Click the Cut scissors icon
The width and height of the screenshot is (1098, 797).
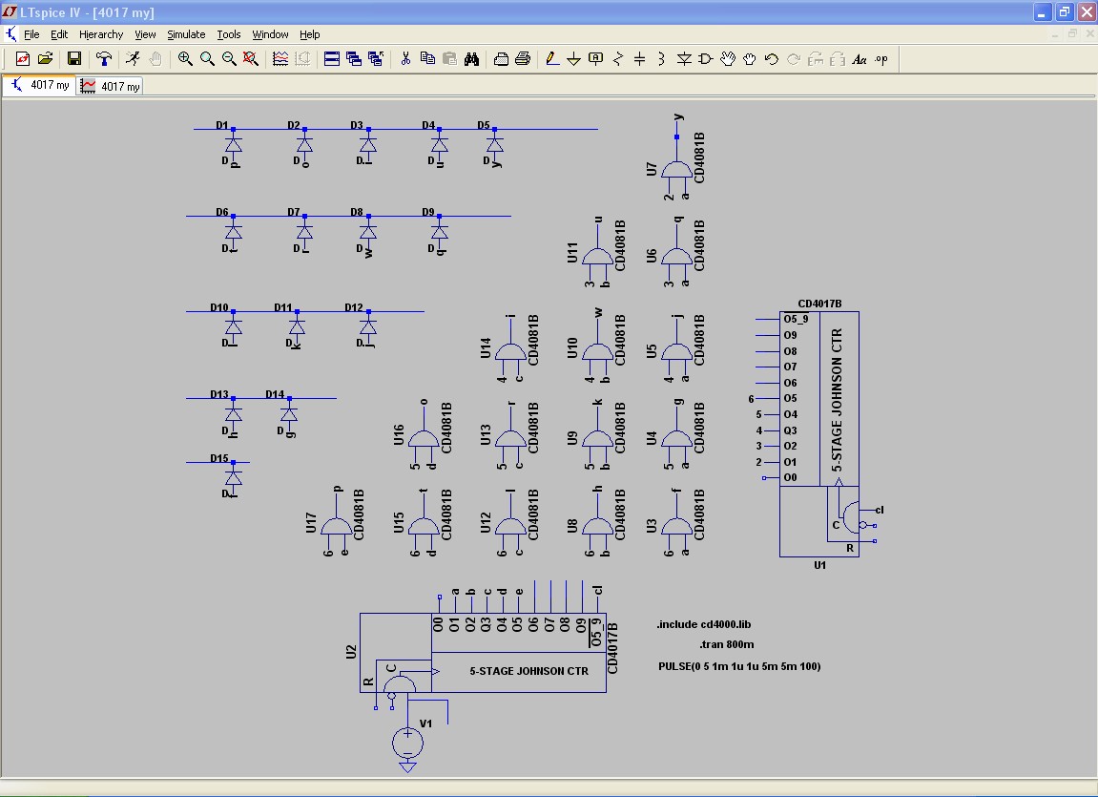tap(405, 59)
